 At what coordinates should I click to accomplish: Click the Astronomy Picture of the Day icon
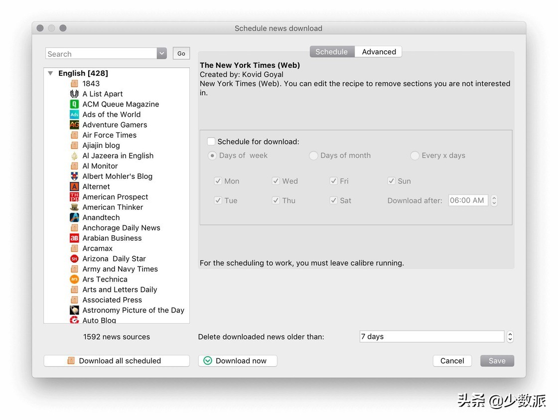pyautogui.click(x=74, y=310)
